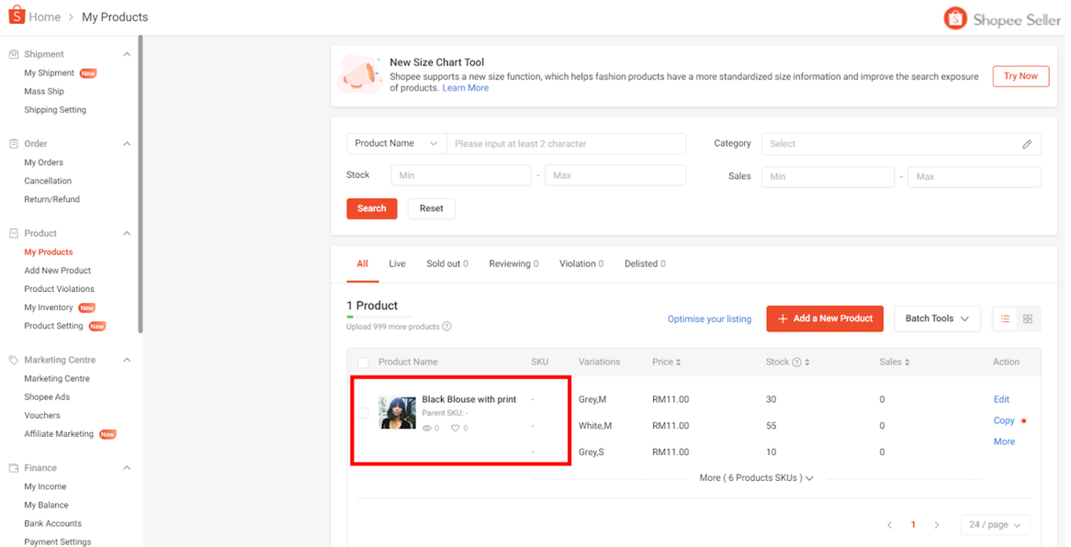Click the Black Blouse product thumbnail
The image size is (1071, 547).
pos(397,412)
